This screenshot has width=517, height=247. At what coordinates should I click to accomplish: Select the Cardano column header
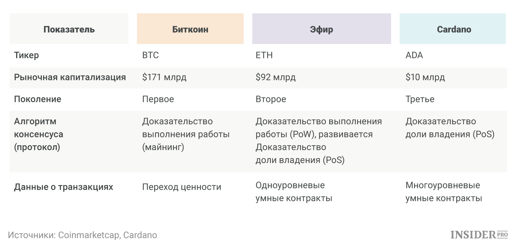[x=453, y=29]
